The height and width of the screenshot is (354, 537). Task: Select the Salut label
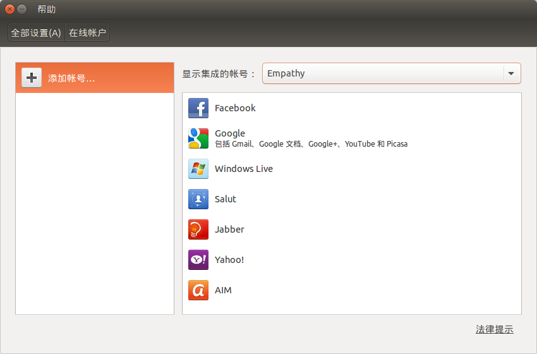pyautogui.click(x=226, y=199)
